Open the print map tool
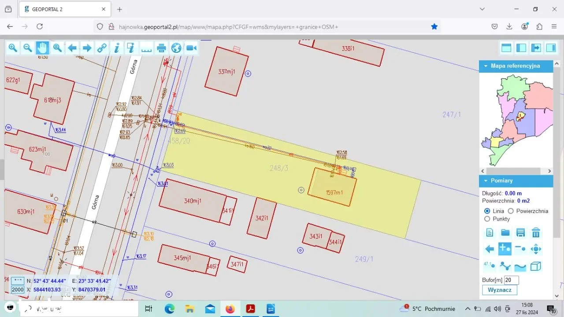564x317 pixels. pos(162,48)
